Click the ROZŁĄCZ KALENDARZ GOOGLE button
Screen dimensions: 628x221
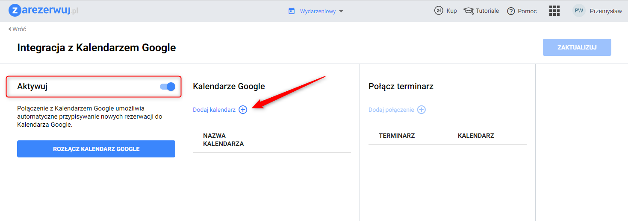(96, 149)
